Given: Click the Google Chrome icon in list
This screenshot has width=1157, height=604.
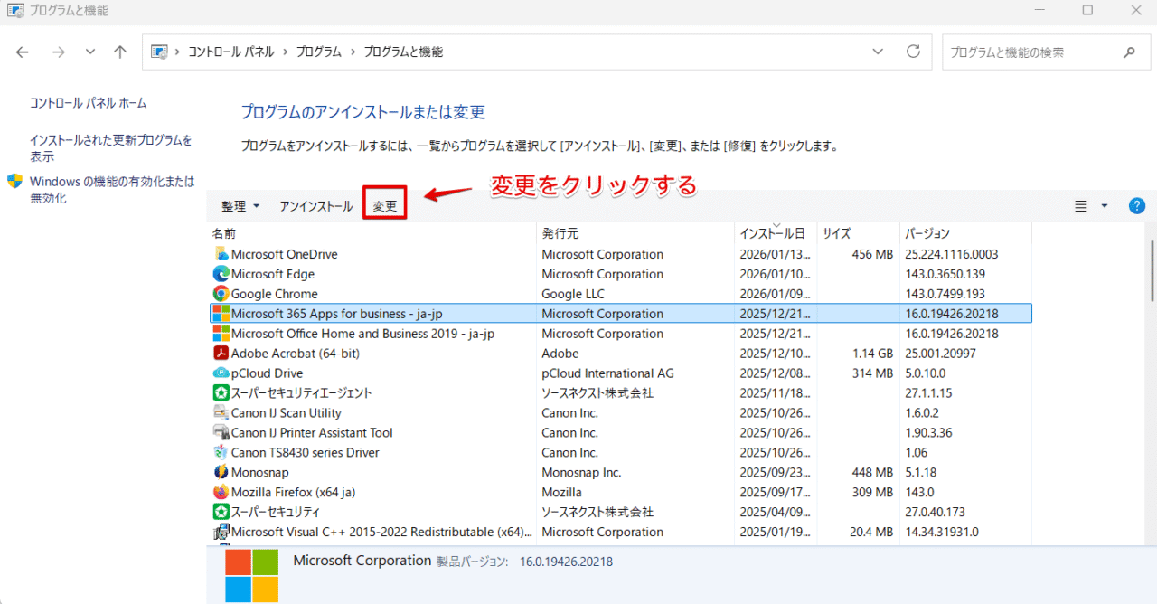Looking at the screenshot, I should pos(221,294).
